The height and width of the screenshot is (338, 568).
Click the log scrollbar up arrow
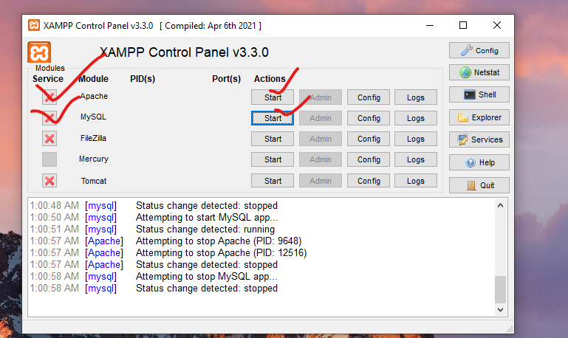pos(500,205)
